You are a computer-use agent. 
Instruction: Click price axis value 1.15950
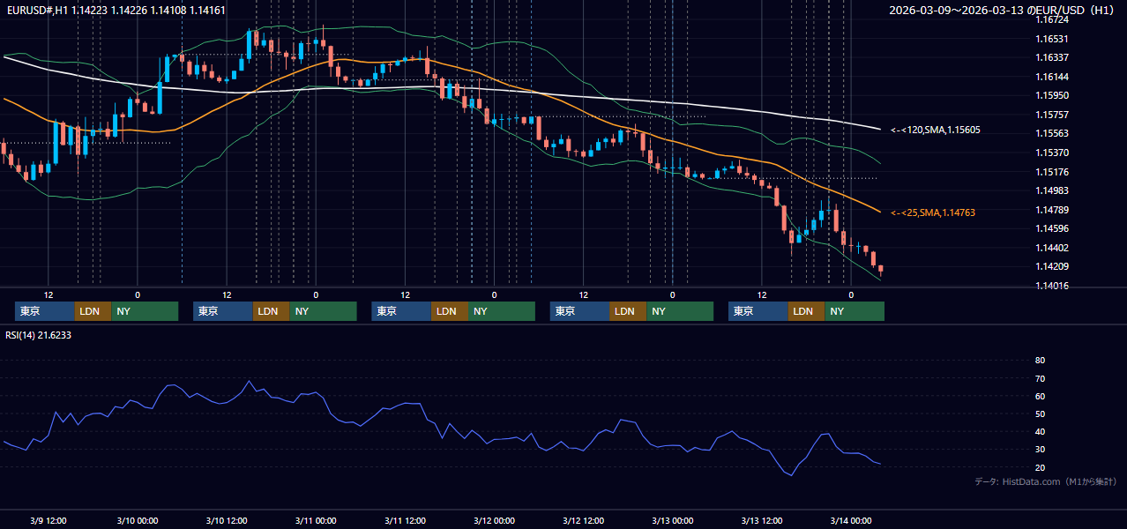tap(1051, 95)
